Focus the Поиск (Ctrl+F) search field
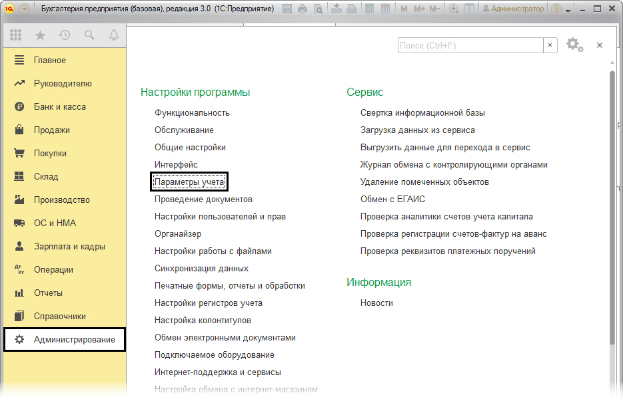Image resolution: width=623 pixels, height=401 pixels. (470, 45)
